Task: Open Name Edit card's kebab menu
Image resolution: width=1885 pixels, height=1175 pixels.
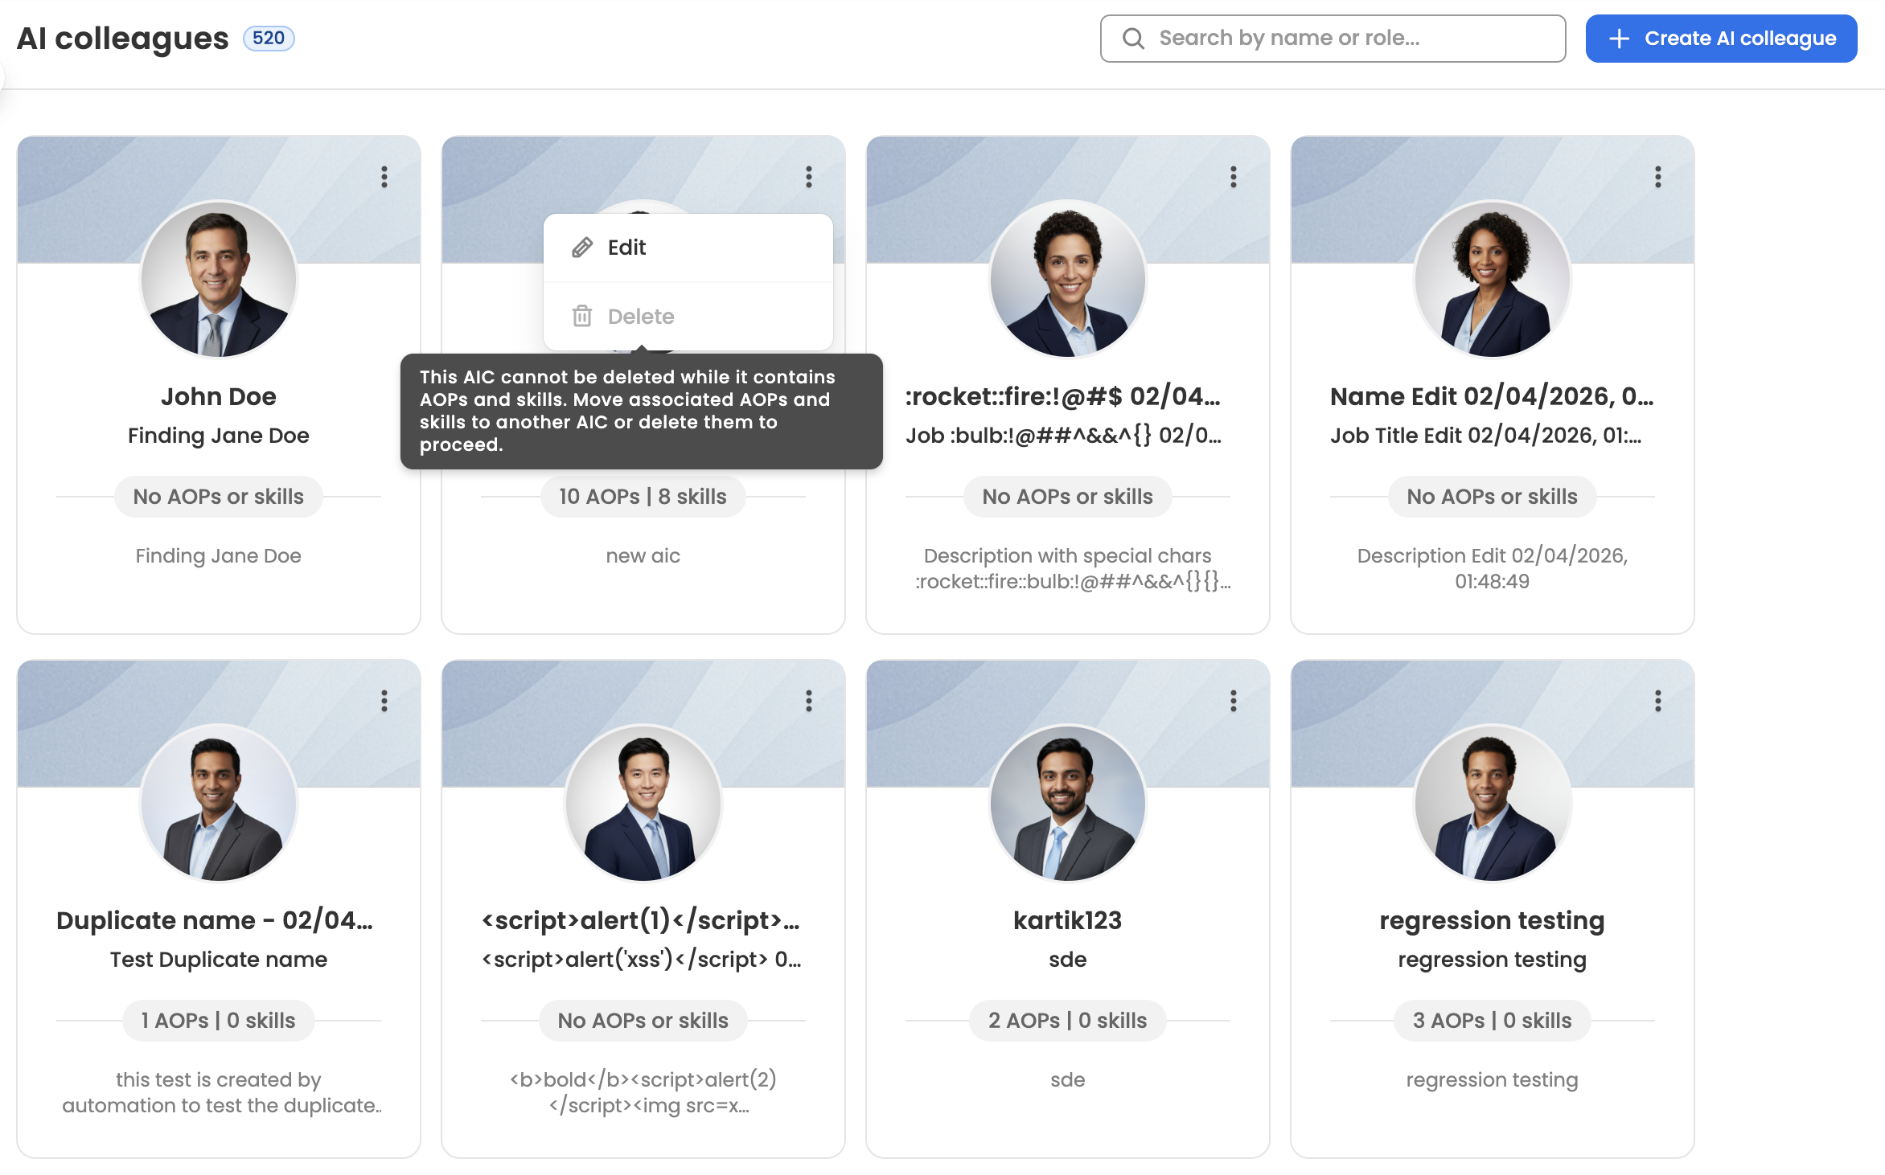Action: (x=1657, y=177)
